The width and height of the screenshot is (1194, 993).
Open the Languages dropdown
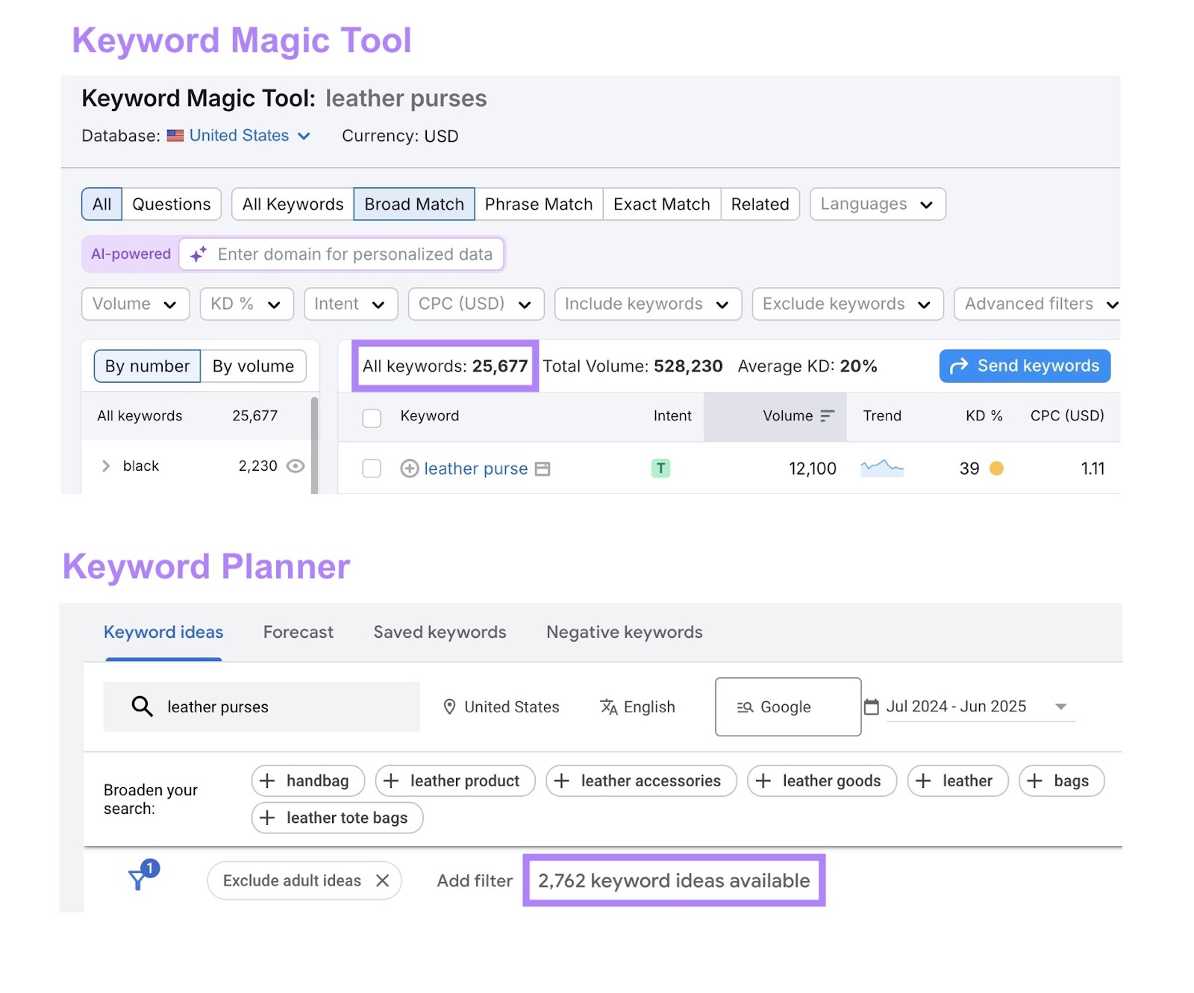877,204
